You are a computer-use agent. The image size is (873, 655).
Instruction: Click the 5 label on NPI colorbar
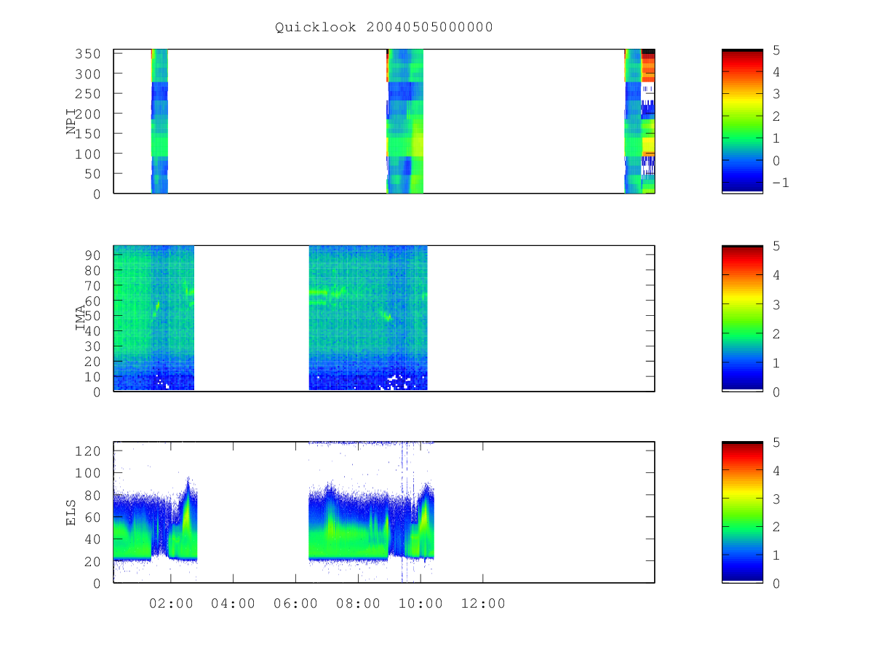tap(776, 49)
